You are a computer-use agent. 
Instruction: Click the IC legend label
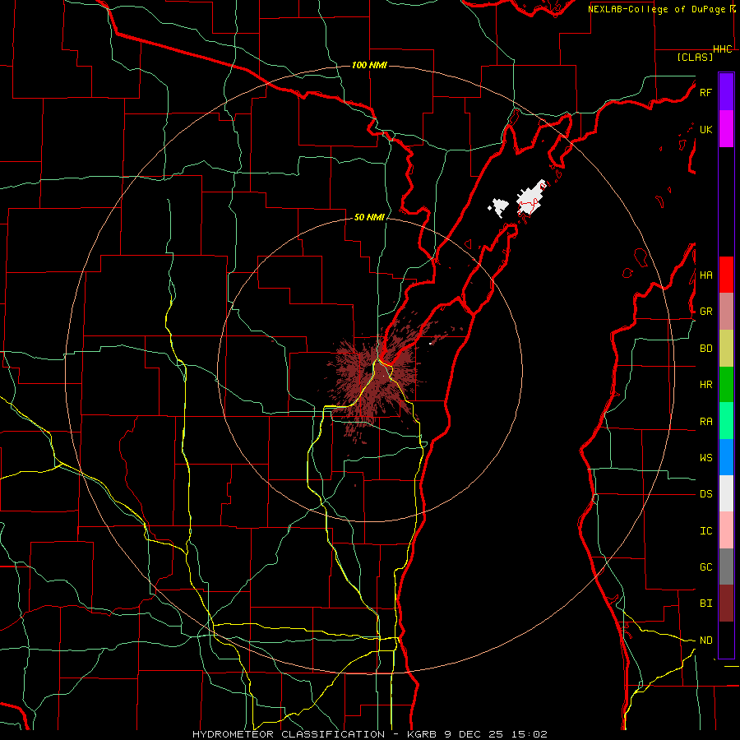[x=705, y=530]
